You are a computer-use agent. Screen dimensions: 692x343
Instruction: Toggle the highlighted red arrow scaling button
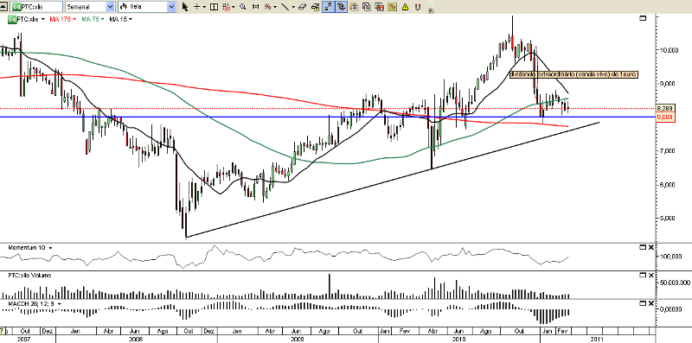(329, 7)
